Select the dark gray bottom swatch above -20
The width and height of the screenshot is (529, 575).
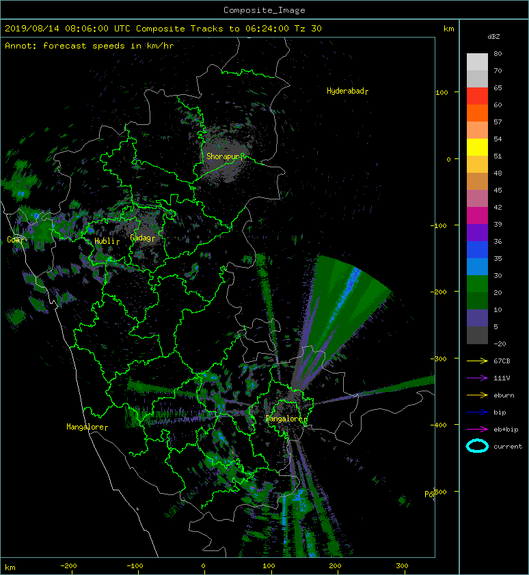pos(477,335)
